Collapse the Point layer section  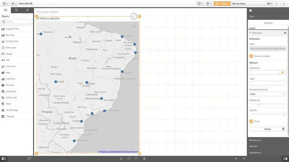(x=250, y=33)
